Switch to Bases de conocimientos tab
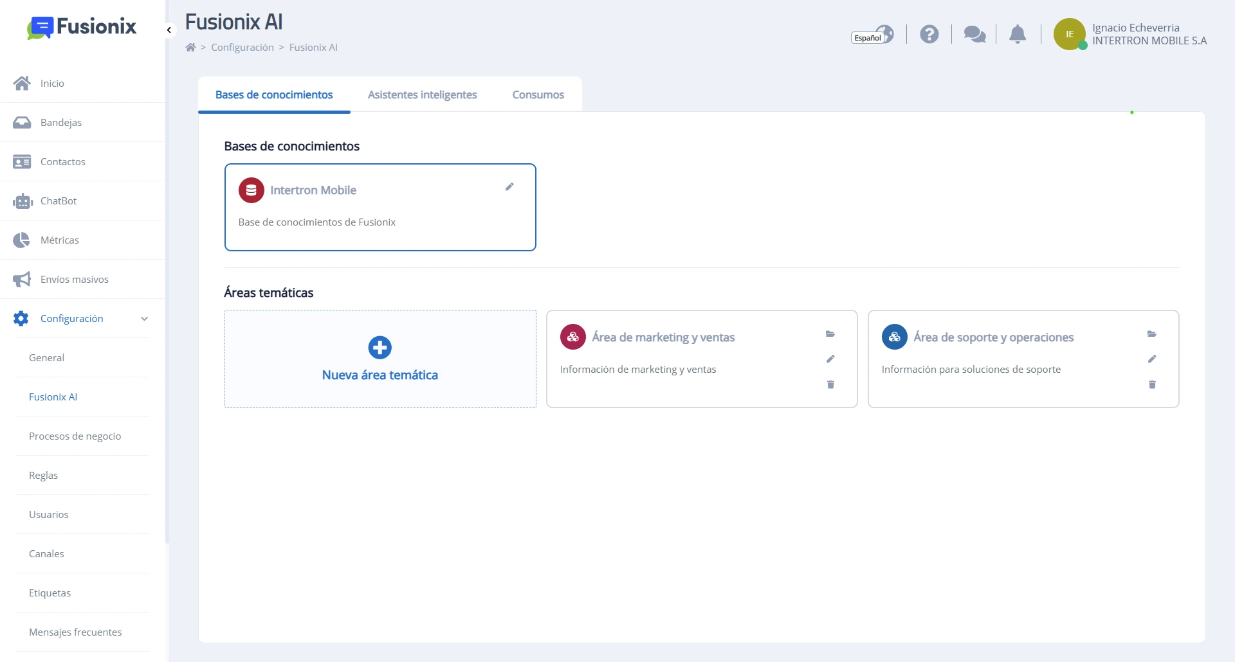The height and width of the screenshot is (662, 1235). [x=274, y=94]
